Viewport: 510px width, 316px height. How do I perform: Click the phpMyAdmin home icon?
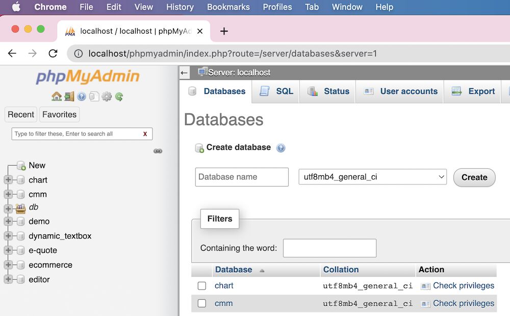pos(57,96)
